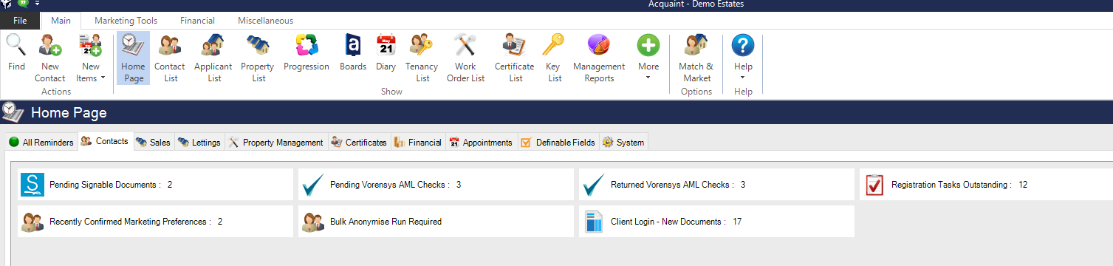Select the Financial reminders tab
The image size is (1113, 266).
418,143
